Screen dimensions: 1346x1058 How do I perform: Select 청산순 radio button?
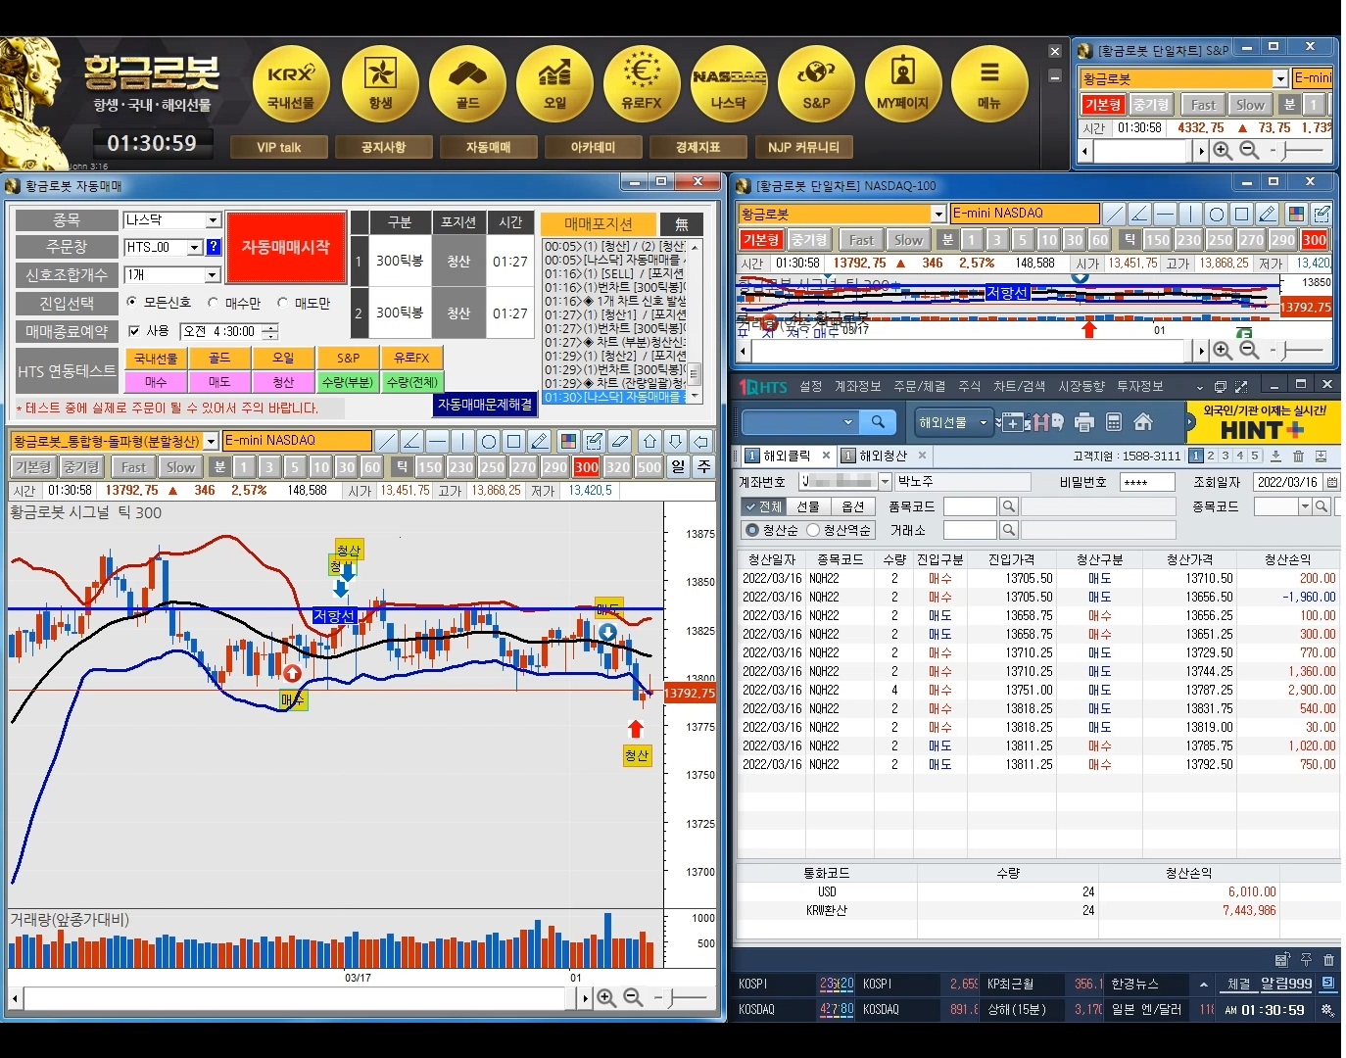click(x=752, y=530)
